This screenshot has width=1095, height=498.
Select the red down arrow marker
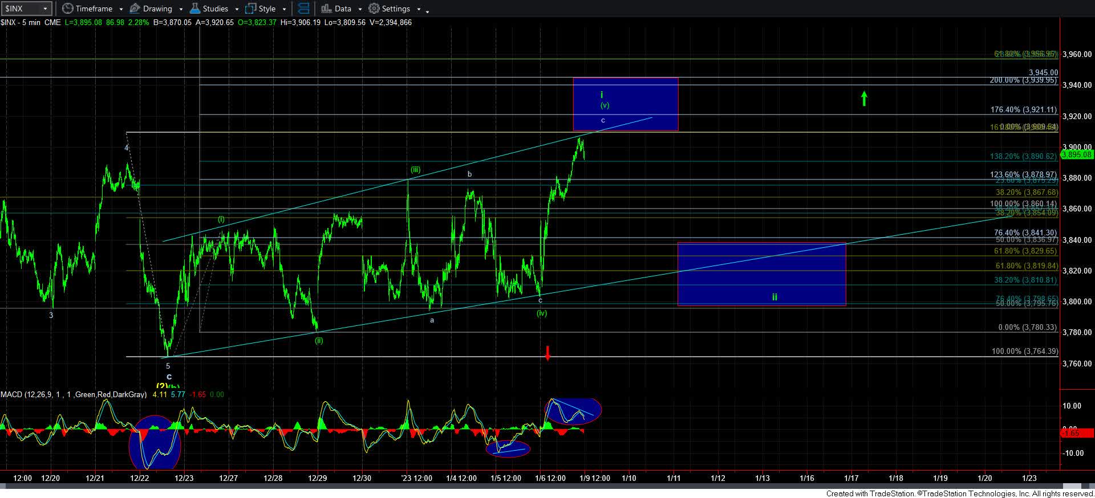[547, 353]
